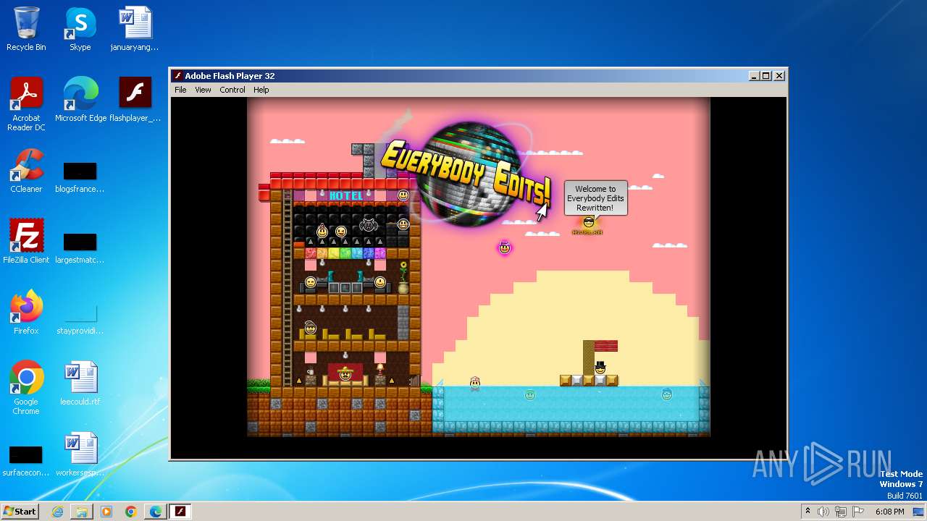Click the smiley beside the HOTEL sign
This screenshot has height=521, width=927.
point(403,195)
